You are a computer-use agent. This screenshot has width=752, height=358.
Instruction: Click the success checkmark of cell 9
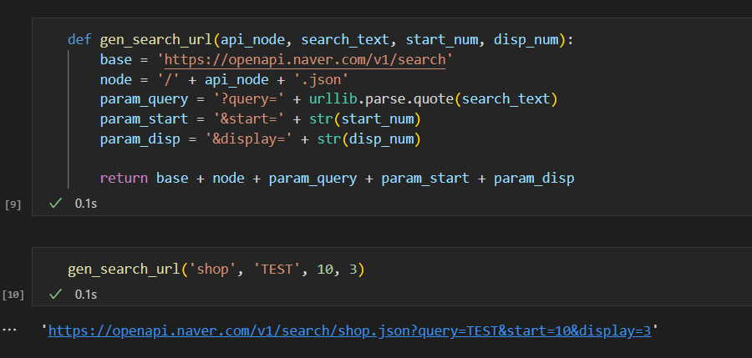(x=56, y=204)
